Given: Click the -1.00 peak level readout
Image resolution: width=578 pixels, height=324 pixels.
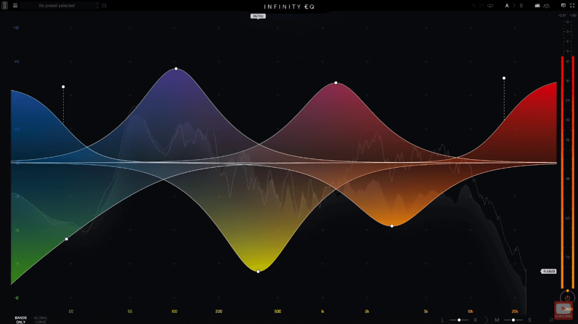Looking at the screenshot, I should coord(573,15).
